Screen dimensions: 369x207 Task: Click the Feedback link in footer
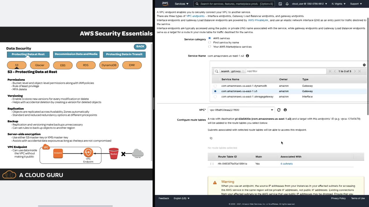click(164, 198)
